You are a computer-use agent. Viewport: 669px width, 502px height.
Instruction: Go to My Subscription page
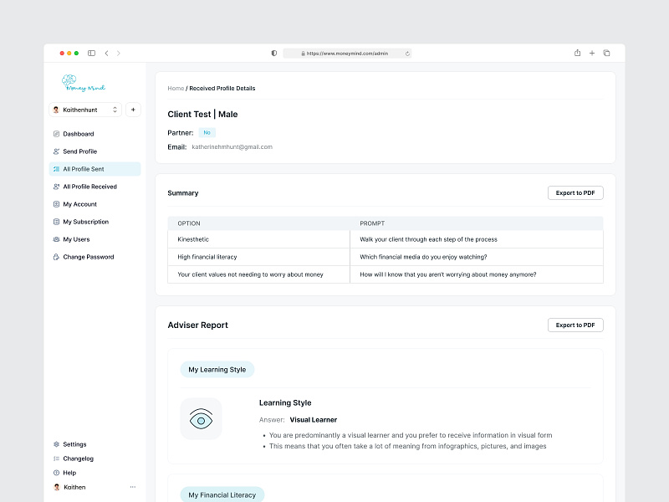85,222
